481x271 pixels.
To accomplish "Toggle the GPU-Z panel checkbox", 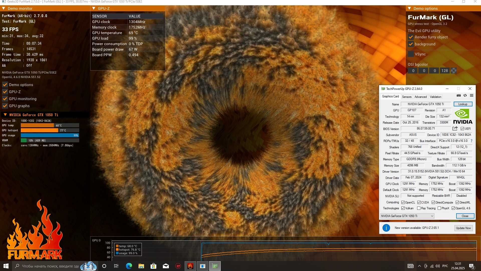I will point(5,92).
